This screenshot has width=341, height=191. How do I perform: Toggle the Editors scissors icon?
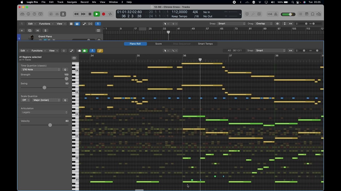[63, 14]
